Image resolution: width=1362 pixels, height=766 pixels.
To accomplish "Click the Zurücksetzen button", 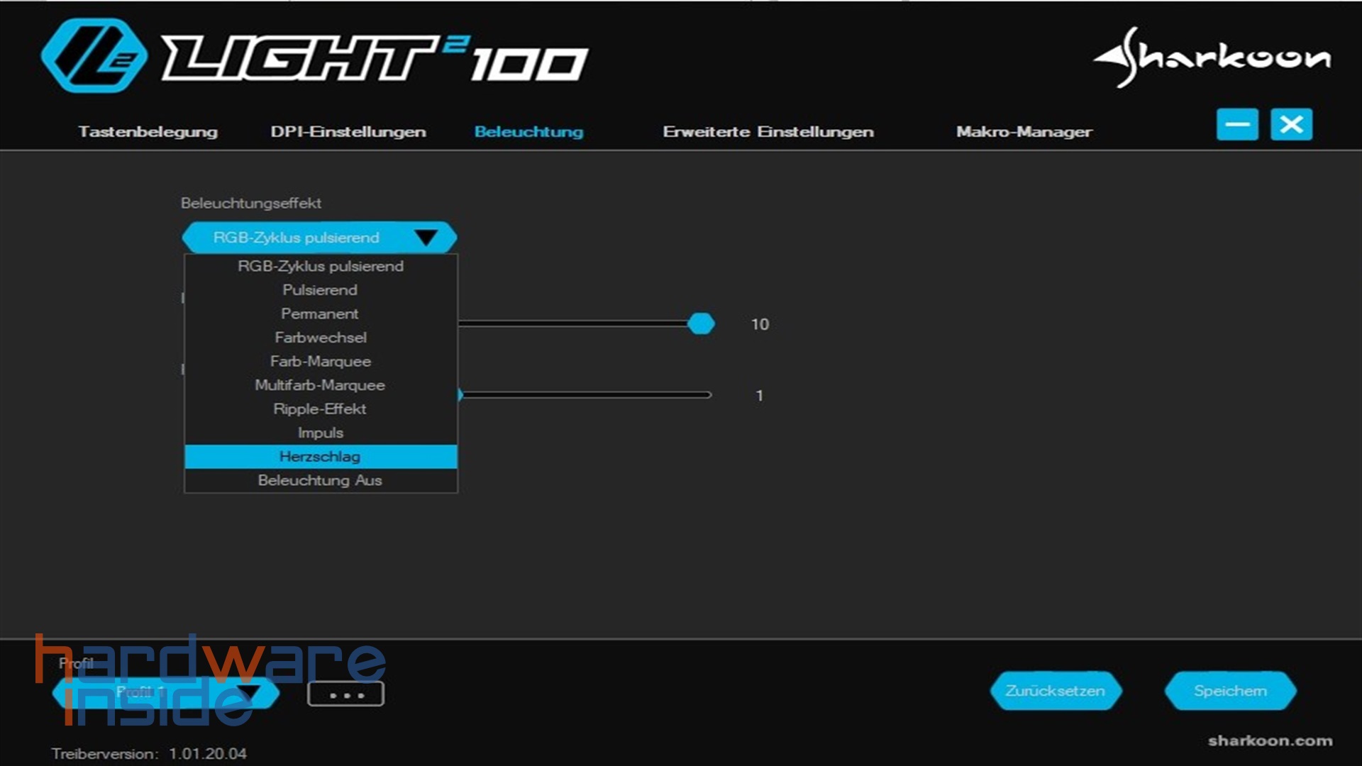I will pyautogui.click(x=1056, y=691).
